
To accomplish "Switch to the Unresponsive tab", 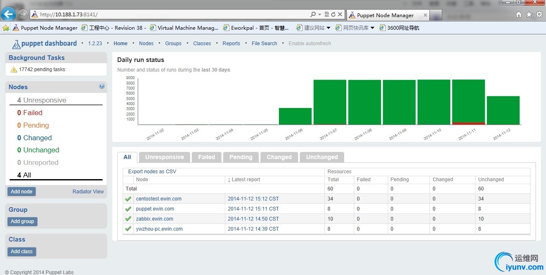I will [x=165, y=157].
